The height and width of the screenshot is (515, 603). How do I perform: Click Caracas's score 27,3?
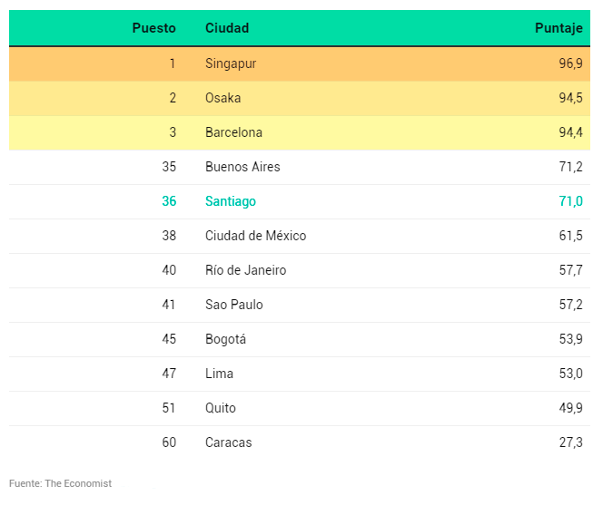coord(570,442)
